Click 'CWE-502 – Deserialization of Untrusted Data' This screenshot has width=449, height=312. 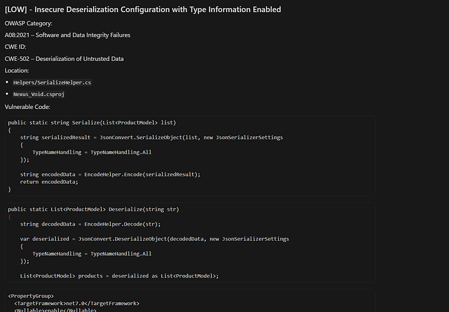pyautogui.click(x=64, y=59)
